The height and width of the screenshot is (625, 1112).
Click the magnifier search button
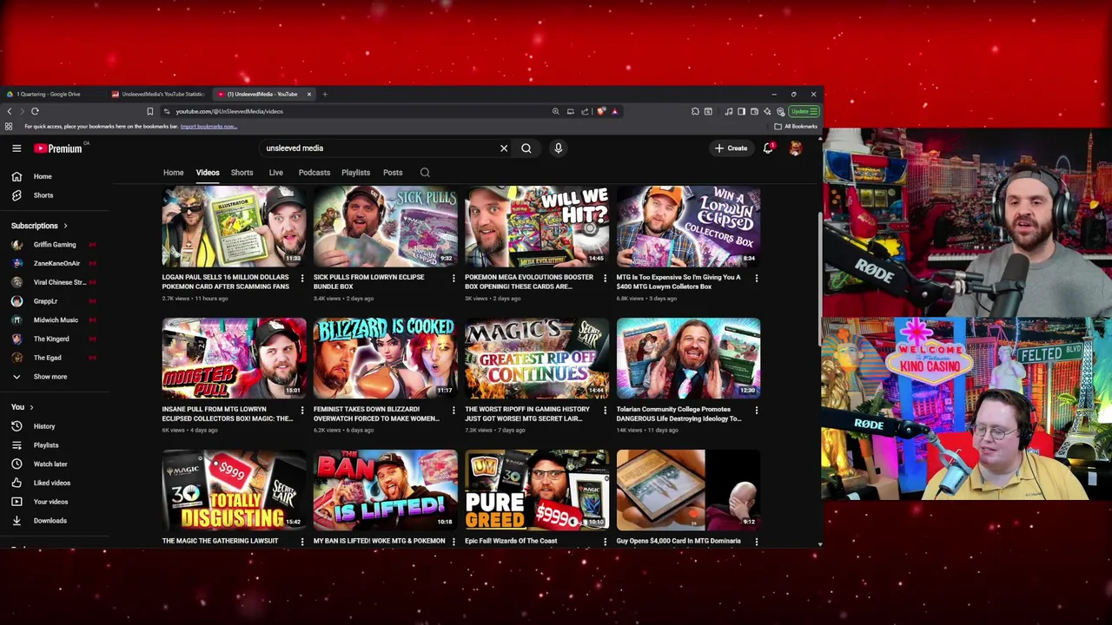(526, 148)
